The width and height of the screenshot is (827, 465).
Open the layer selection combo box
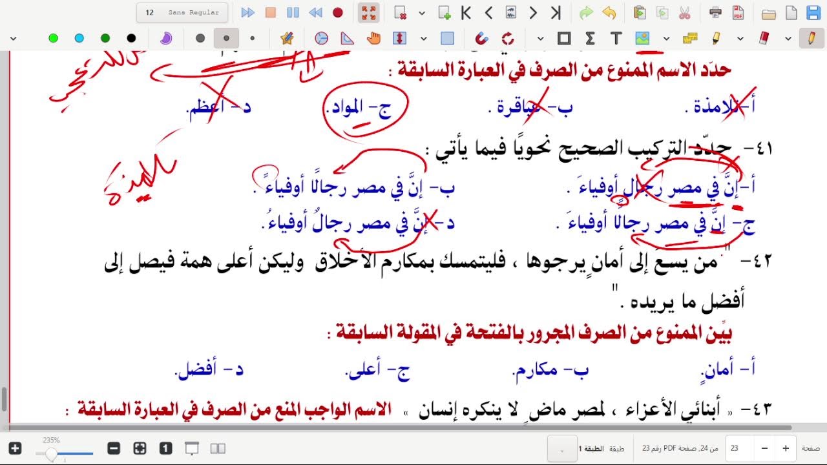click(x=561, y=448)
